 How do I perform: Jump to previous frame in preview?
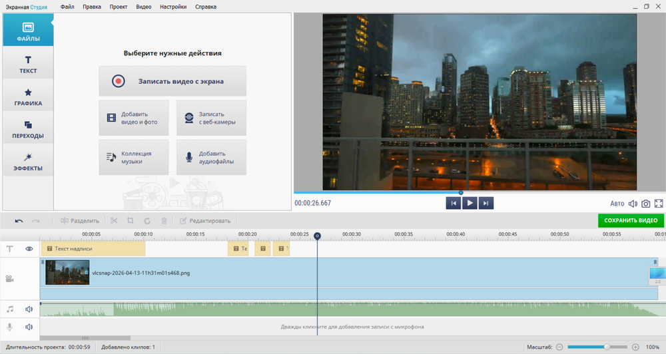[x=453, y=204]
